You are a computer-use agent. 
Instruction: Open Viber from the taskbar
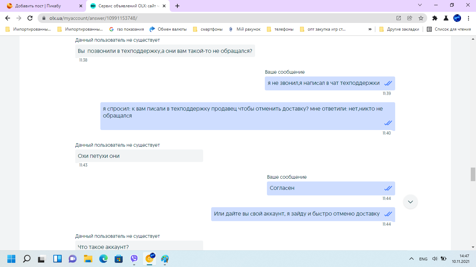coord(134,259)
